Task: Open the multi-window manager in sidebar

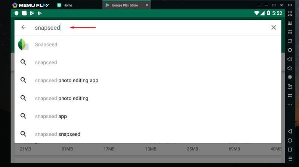Action: point(290,41)
